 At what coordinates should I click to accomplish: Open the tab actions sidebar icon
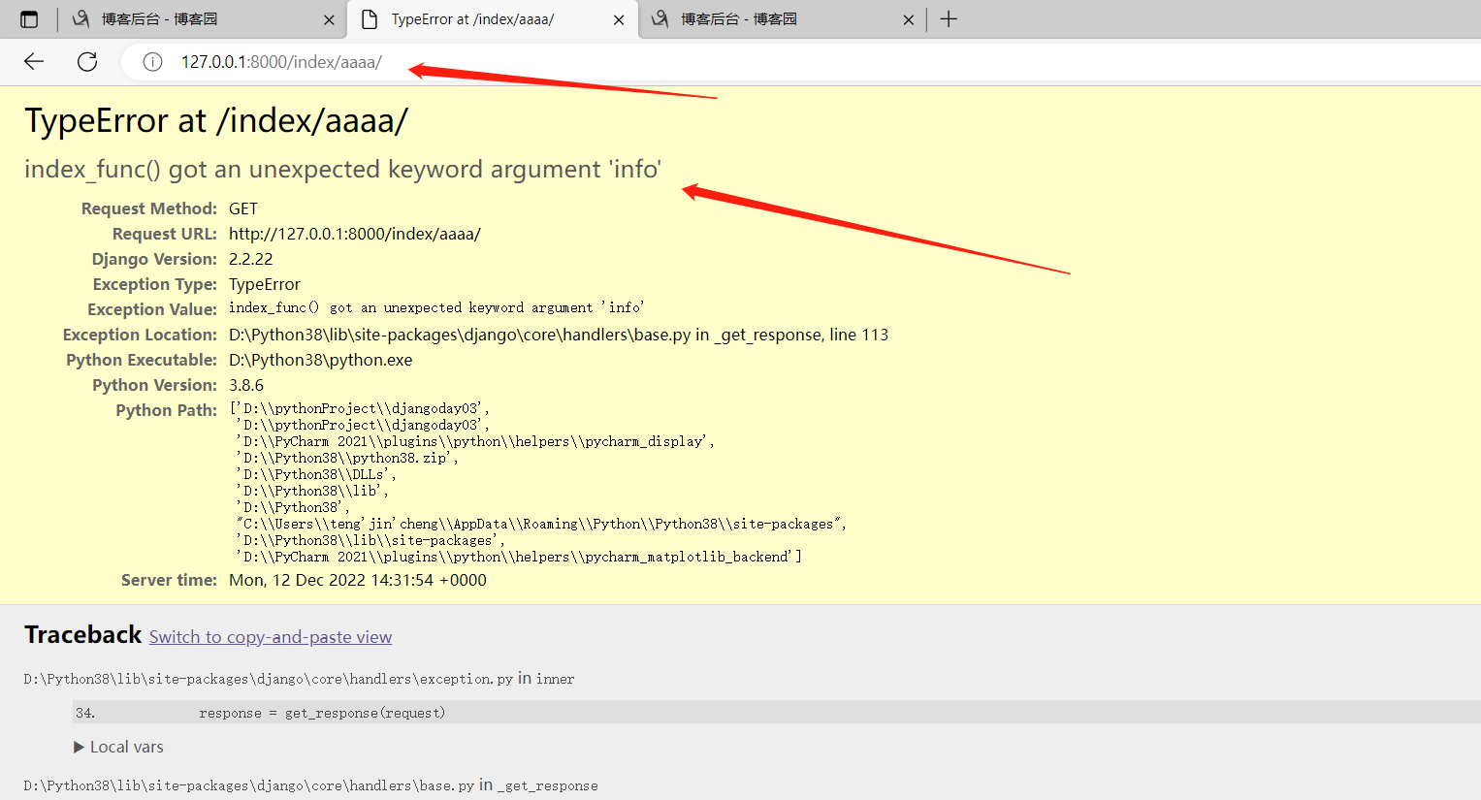pyautogui.click(x=29, y=19)
